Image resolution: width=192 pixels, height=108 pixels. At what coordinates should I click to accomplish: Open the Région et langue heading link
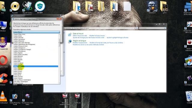click(x=79, y=41)
